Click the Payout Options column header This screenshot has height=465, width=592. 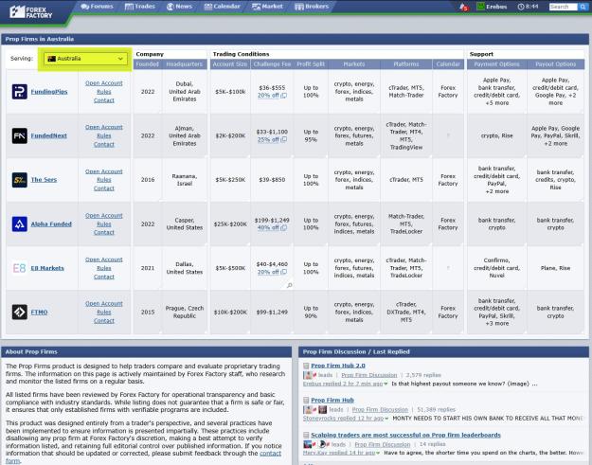pos(556,64)
